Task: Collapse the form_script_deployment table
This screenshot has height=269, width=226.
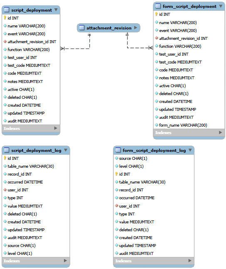Action: click(221, 6)
